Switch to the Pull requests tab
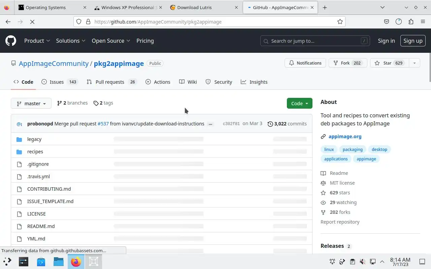The width and height of the screenshot is (431, 269). point(112,82)
